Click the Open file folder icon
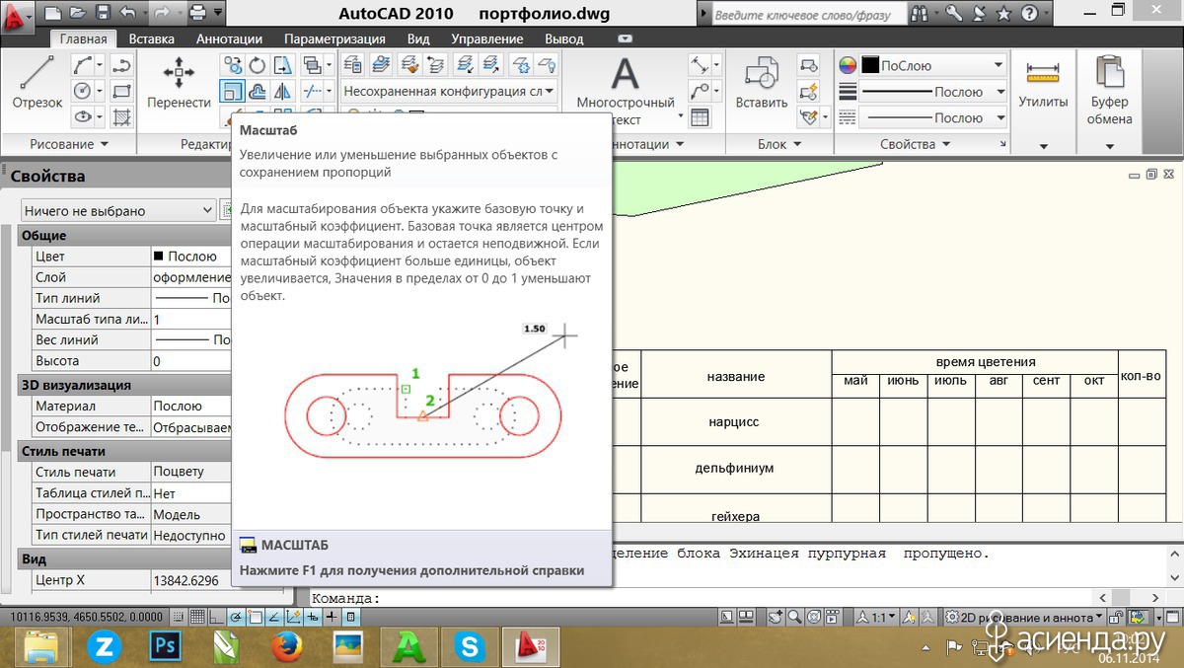The height and width of the screenshot is (668, 1184). (x=78, y=14)
